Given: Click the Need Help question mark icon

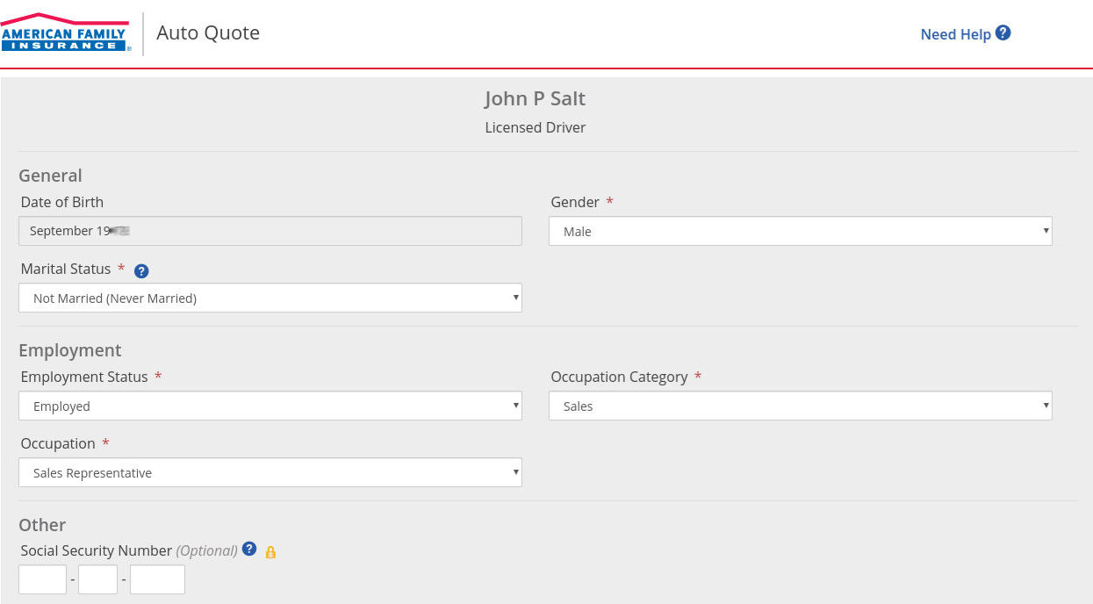Looking at the screenshot, I should (x=1003, y=33).
